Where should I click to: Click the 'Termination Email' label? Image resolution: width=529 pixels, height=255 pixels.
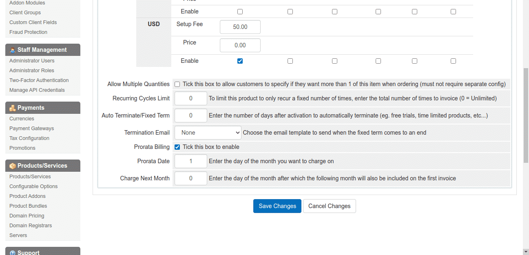tap(147, 133)
